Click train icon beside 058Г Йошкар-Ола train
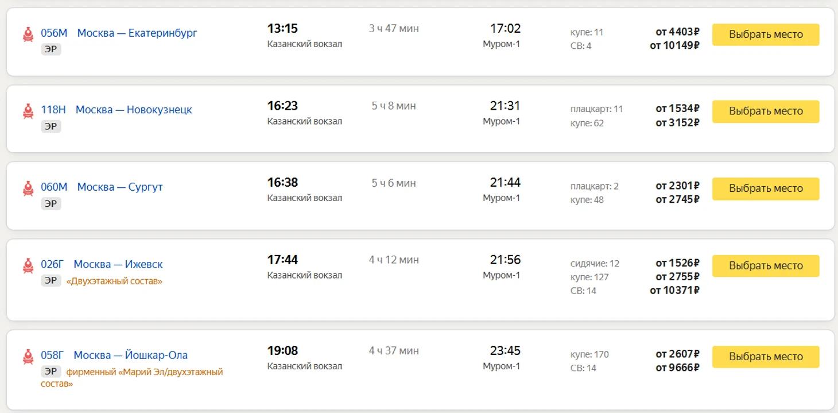The height and width of the screenshot is (413, 838). [x=28, y=356]
